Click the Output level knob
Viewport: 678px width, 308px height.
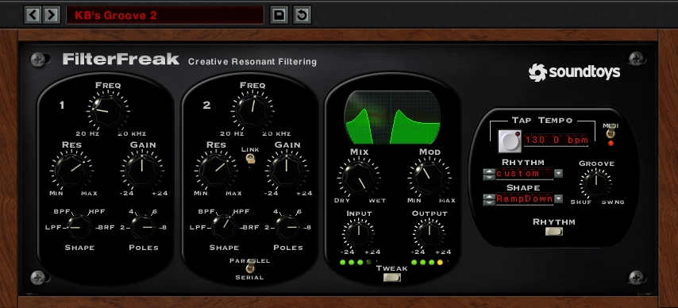429,233
